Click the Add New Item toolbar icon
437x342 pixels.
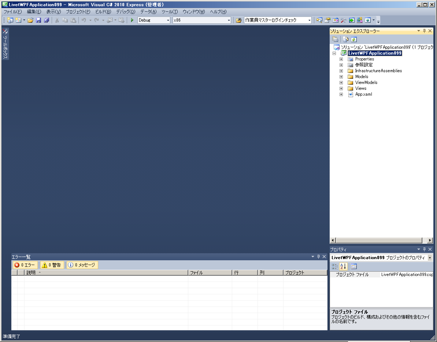tap(18, 20)
